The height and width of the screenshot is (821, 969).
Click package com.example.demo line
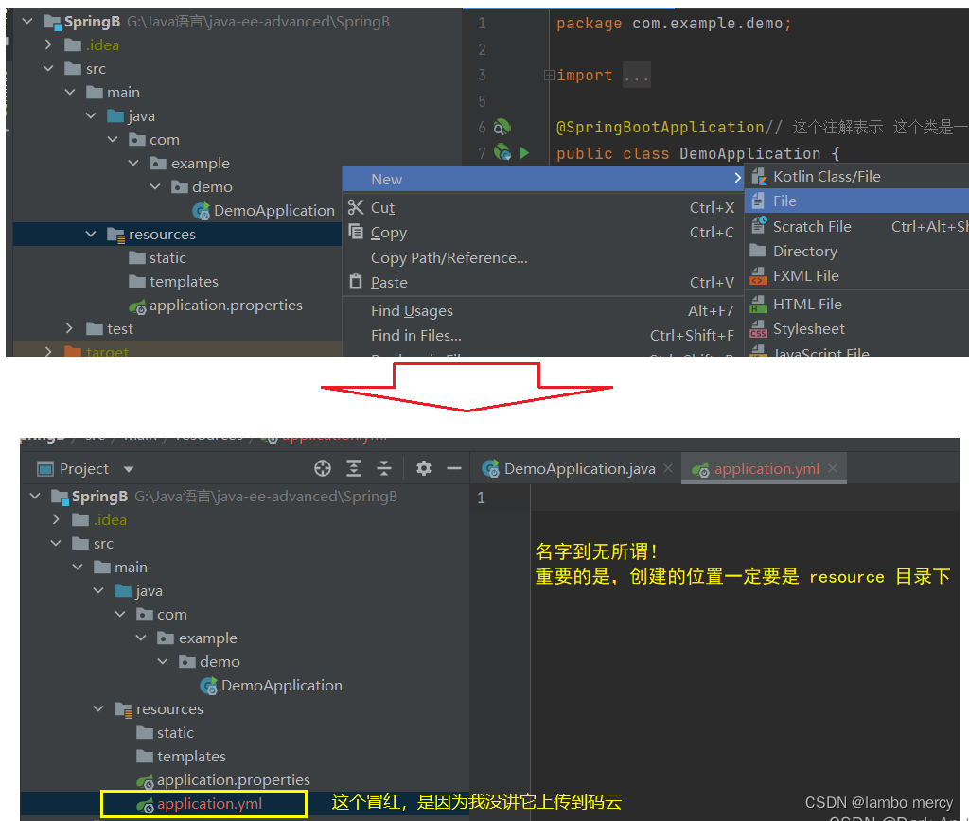(674, 24)
